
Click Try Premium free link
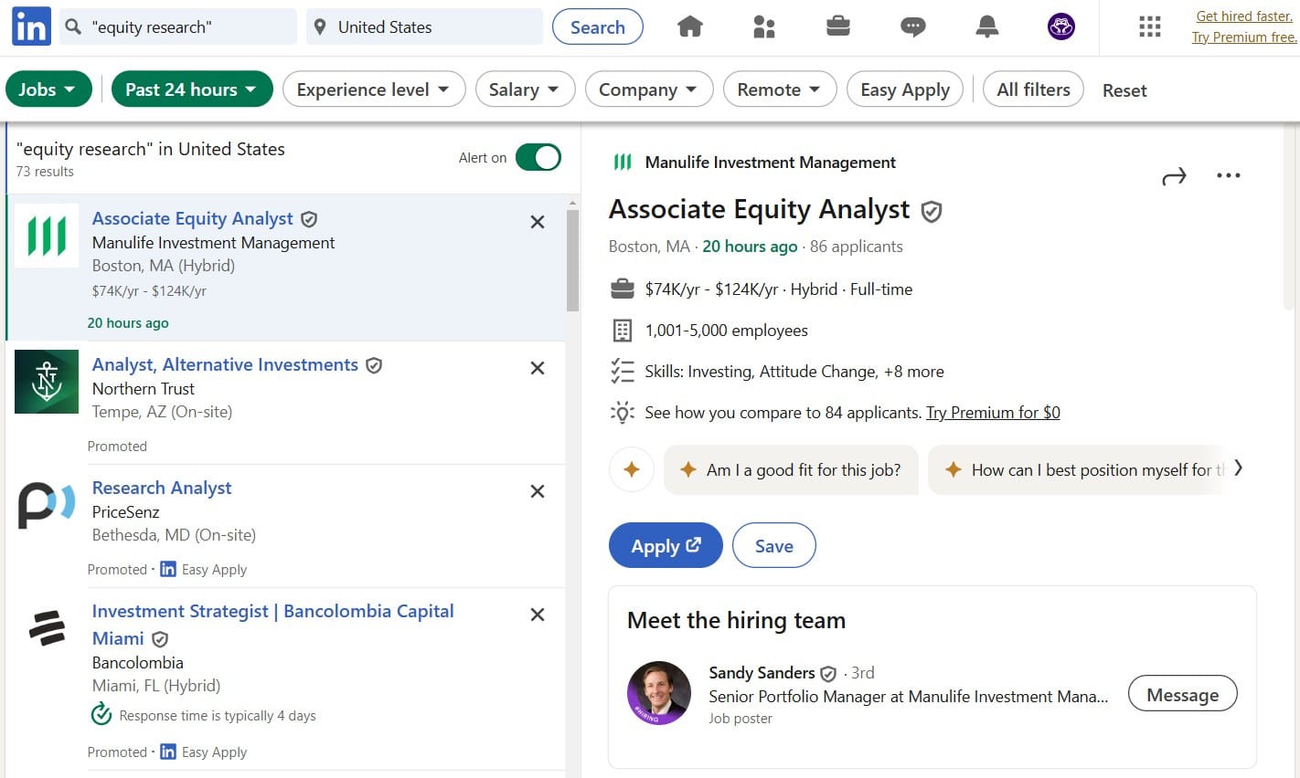(x=1244, y=37)
